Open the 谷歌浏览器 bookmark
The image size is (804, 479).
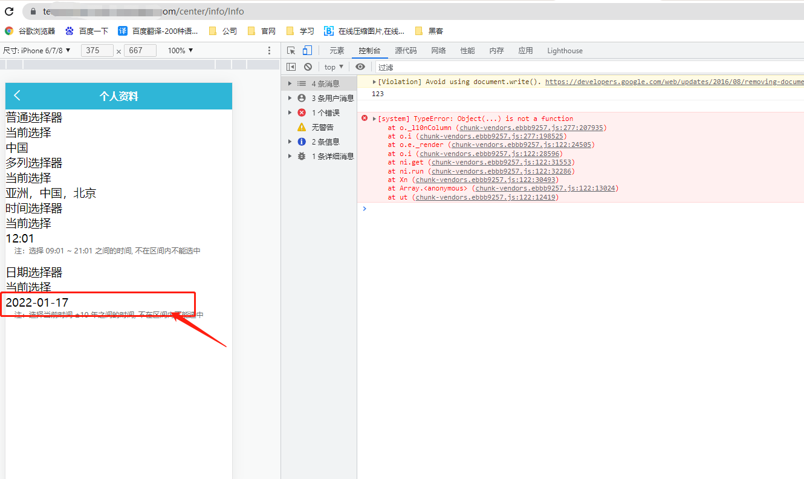[30, 31]
